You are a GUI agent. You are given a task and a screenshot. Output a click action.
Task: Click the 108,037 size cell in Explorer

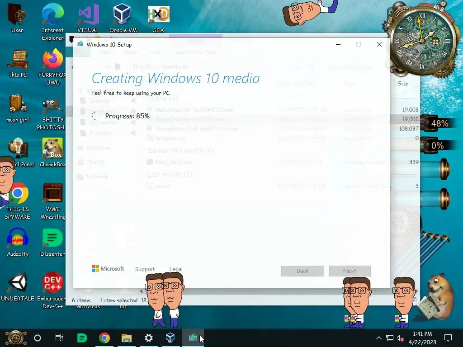click(x=409, y=129)
